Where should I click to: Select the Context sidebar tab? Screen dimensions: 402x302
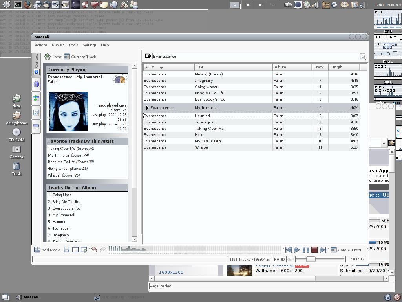point(36,64)
